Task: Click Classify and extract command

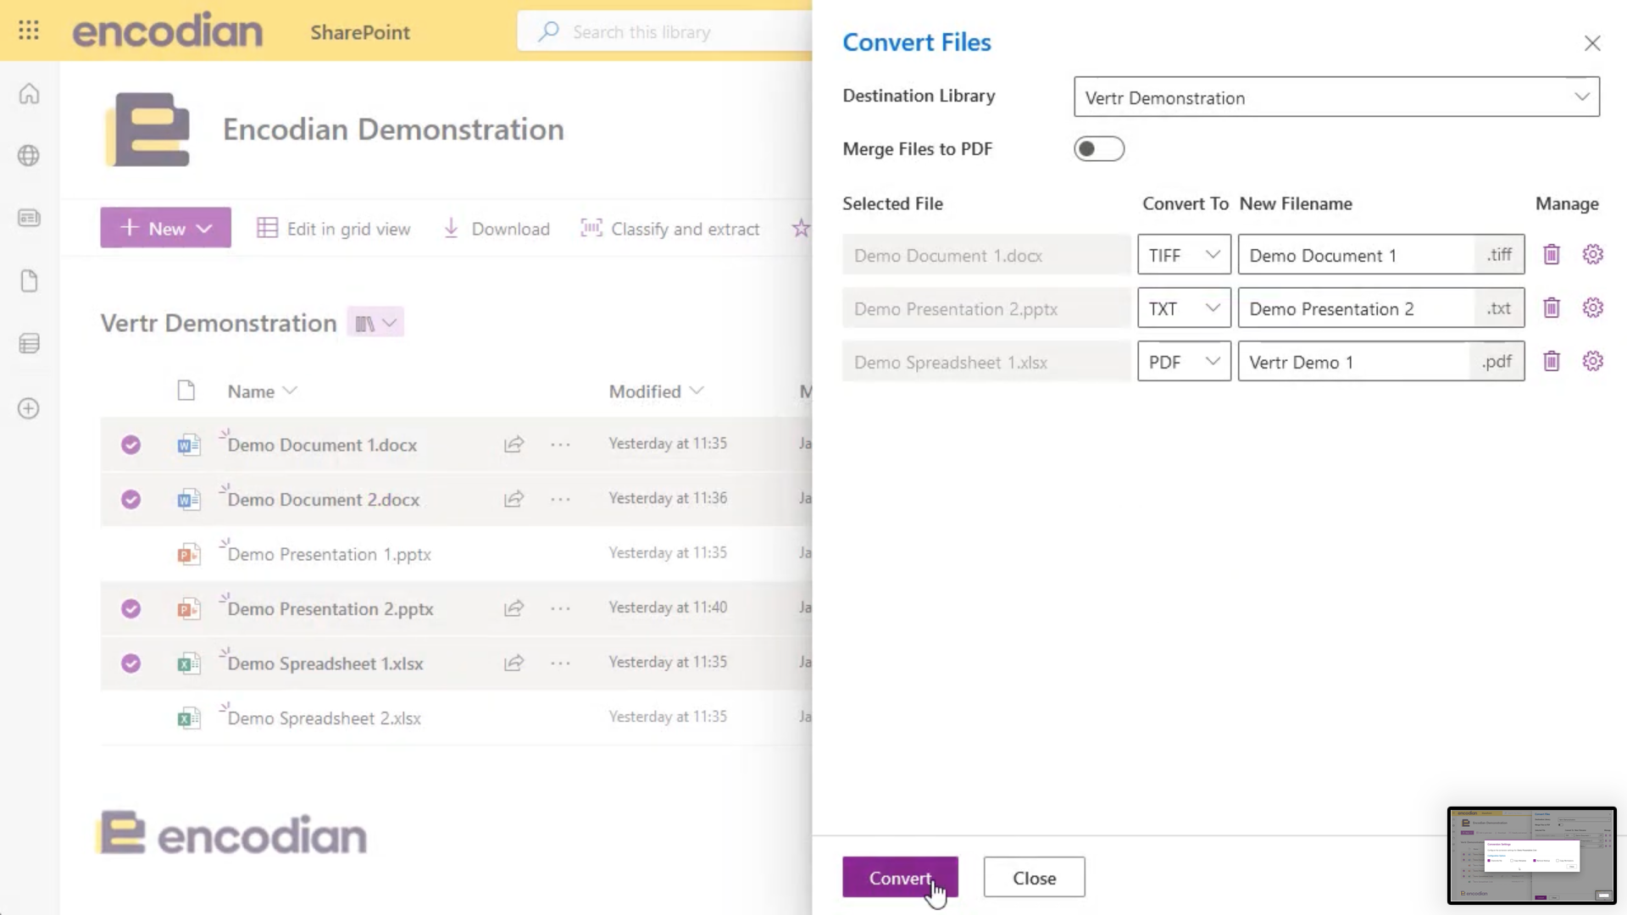Action: 670,228
